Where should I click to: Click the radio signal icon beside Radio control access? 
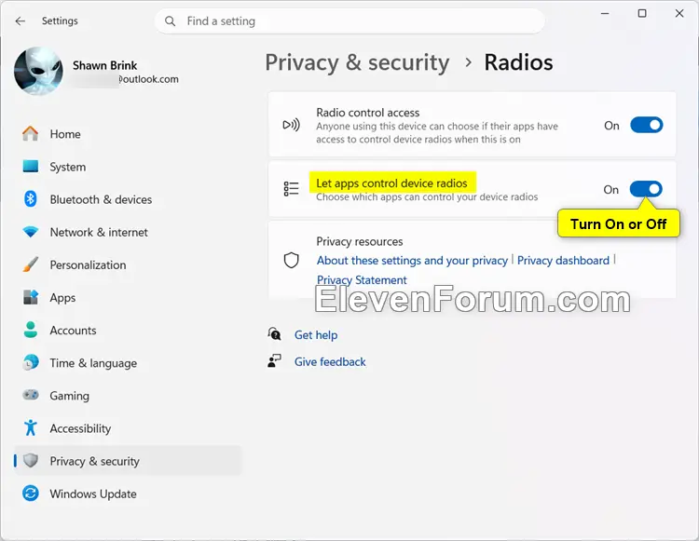(291, 125)
